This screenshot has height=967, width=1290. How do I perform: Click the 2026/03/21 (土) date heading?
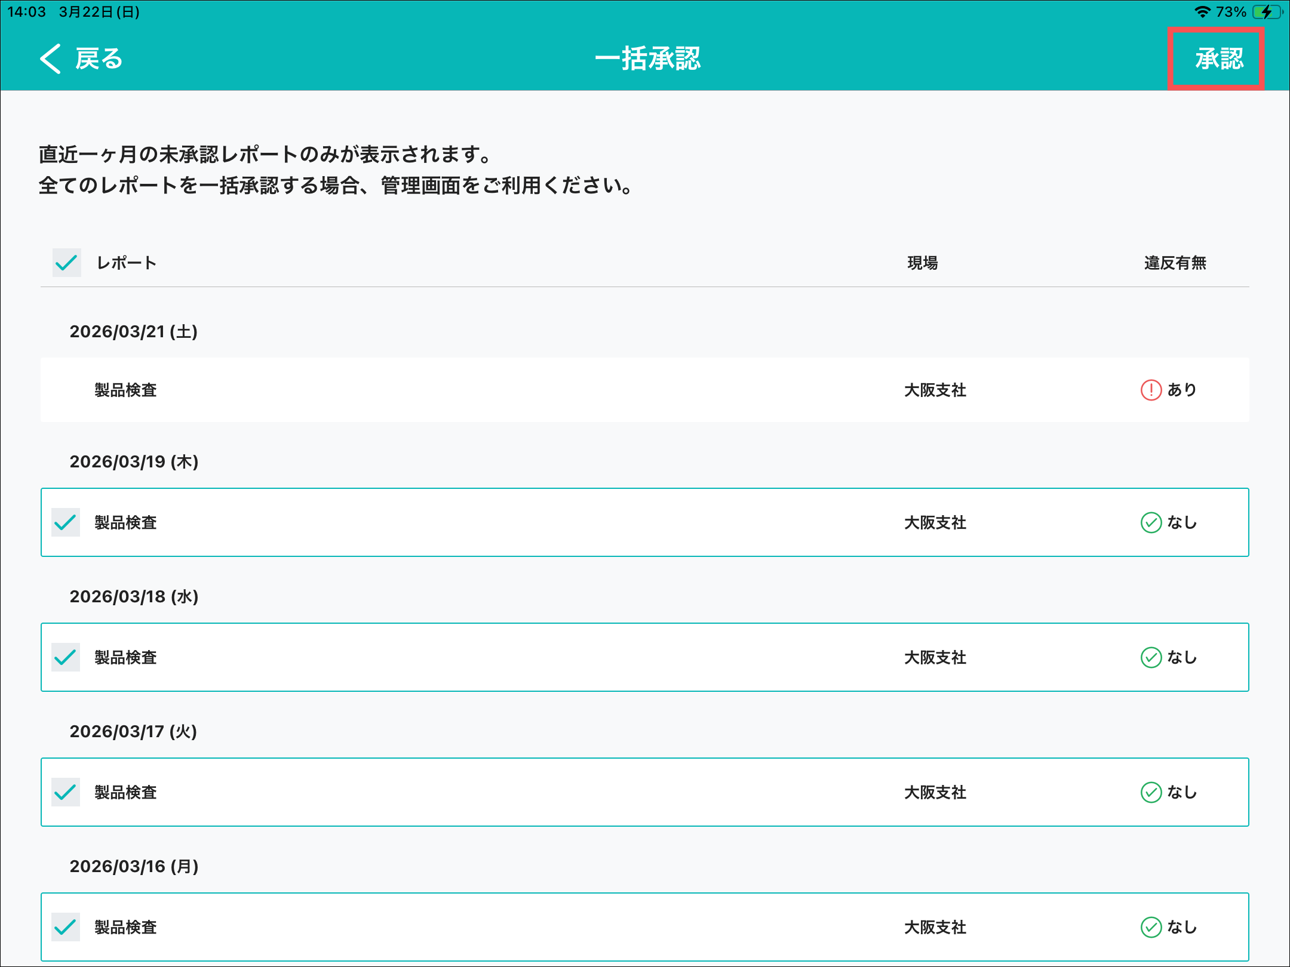[133, 331]
